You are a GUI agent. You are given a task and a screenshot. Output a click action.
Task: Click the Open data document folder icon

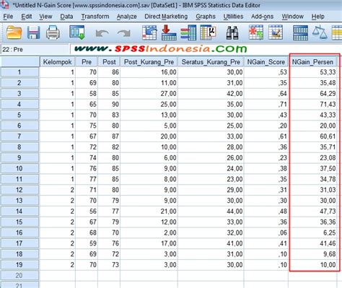14,32
